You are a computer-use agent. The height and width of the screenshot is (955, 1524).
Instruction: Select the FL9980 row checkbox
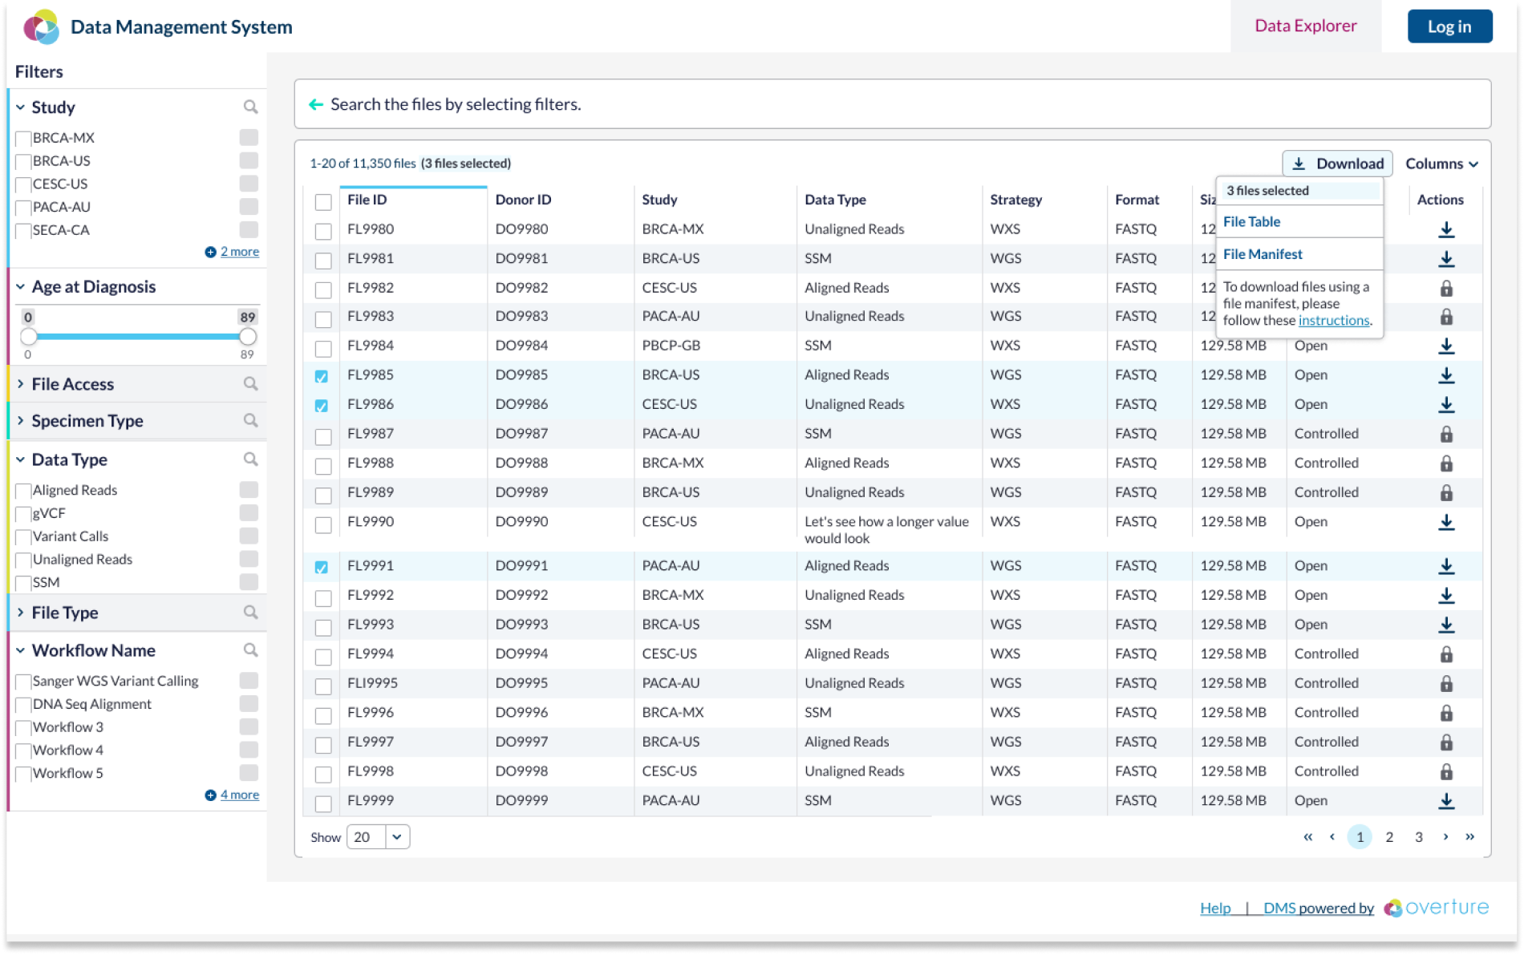point(322,231)
